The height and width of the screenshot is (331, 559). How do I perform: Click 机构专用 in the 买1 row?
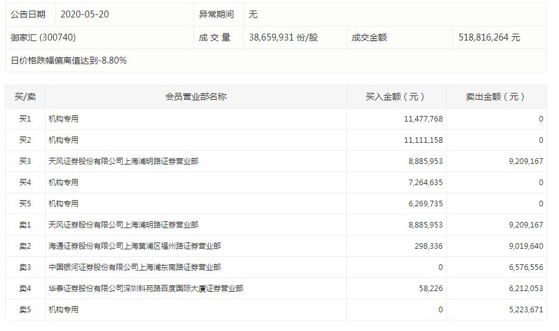click(x=64, y=118)
